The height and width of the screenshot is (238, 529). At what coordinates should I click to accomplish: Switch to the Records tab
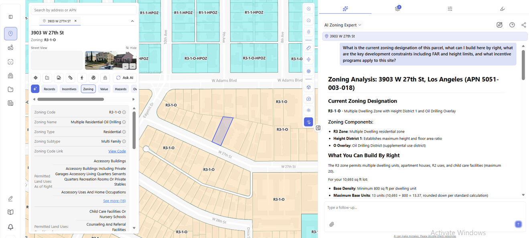[x=49, y=89]
